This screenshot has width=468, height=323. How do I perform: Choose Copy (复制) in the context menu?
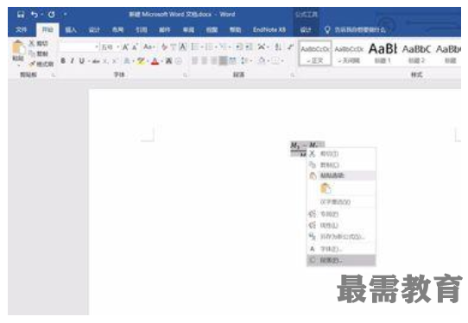341,165
